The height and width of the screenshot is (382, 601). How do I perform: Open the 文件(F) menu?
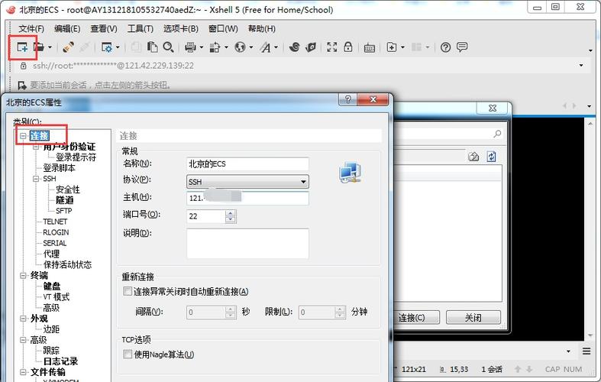pyautogui.click(x=31, y=29)
